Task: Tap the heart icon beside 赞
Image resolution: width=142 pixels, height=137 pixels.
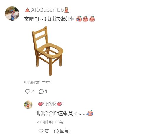Action: pos(41,131)
